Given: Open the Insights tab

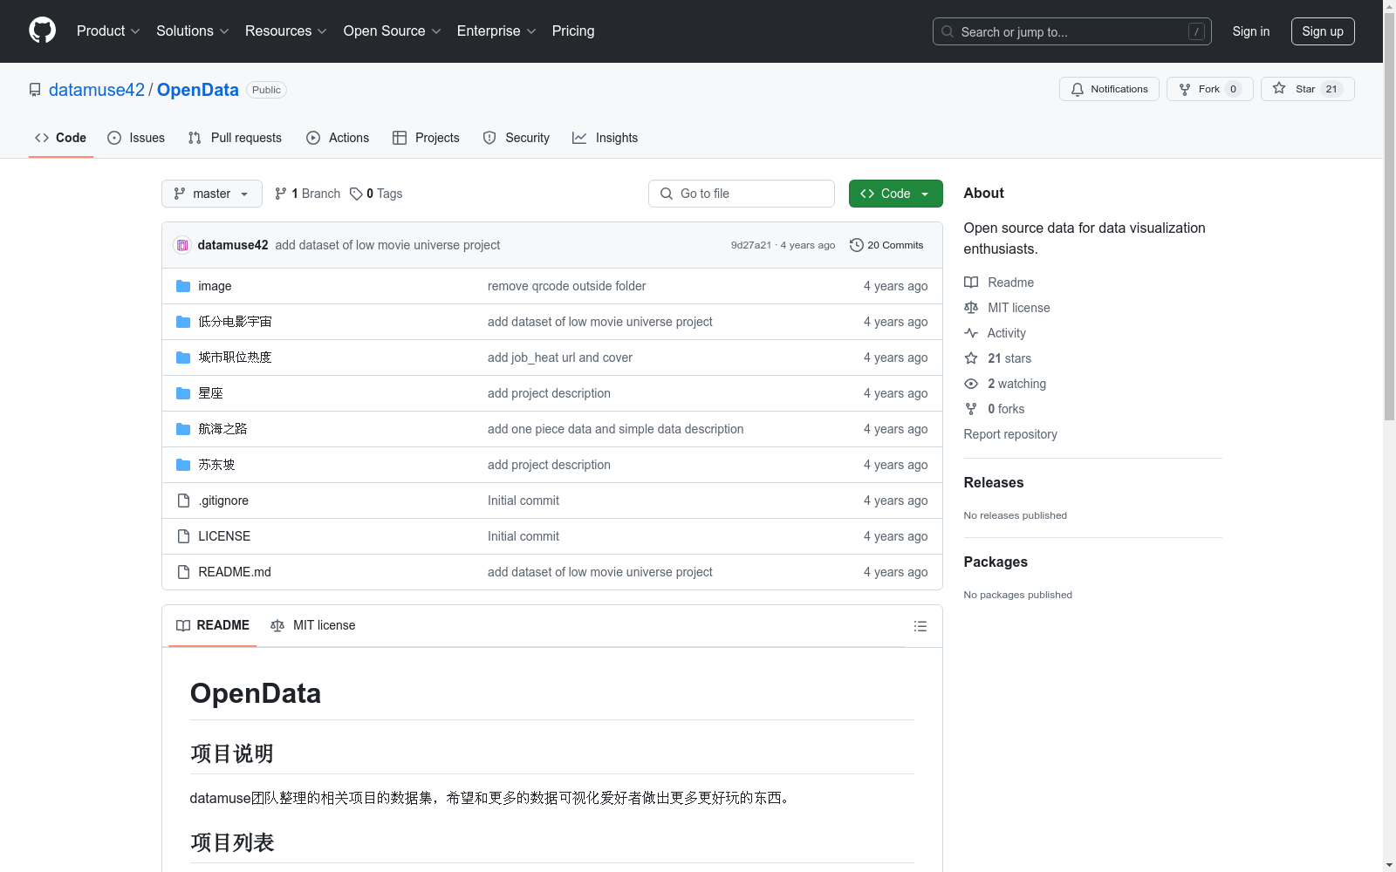Looking at the screenshot, I should pyautogui.click(x=606, y=138).
